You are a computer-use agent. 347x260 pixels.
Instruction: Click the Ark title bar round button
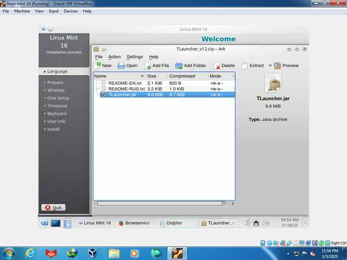coord(104,49)
